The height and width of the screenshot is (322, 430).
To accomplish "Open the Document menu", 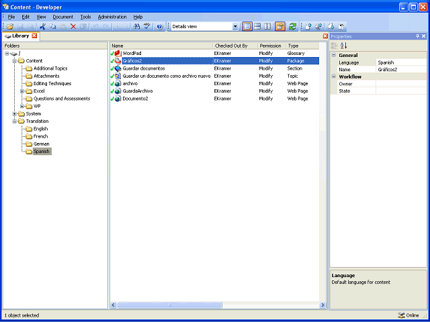I will coord(63,17).
